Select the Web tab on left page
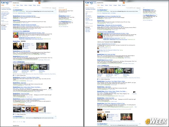Image resolution: width=169 pixels, height=127 pixels. pyautogui.click(x=14, y=5)
